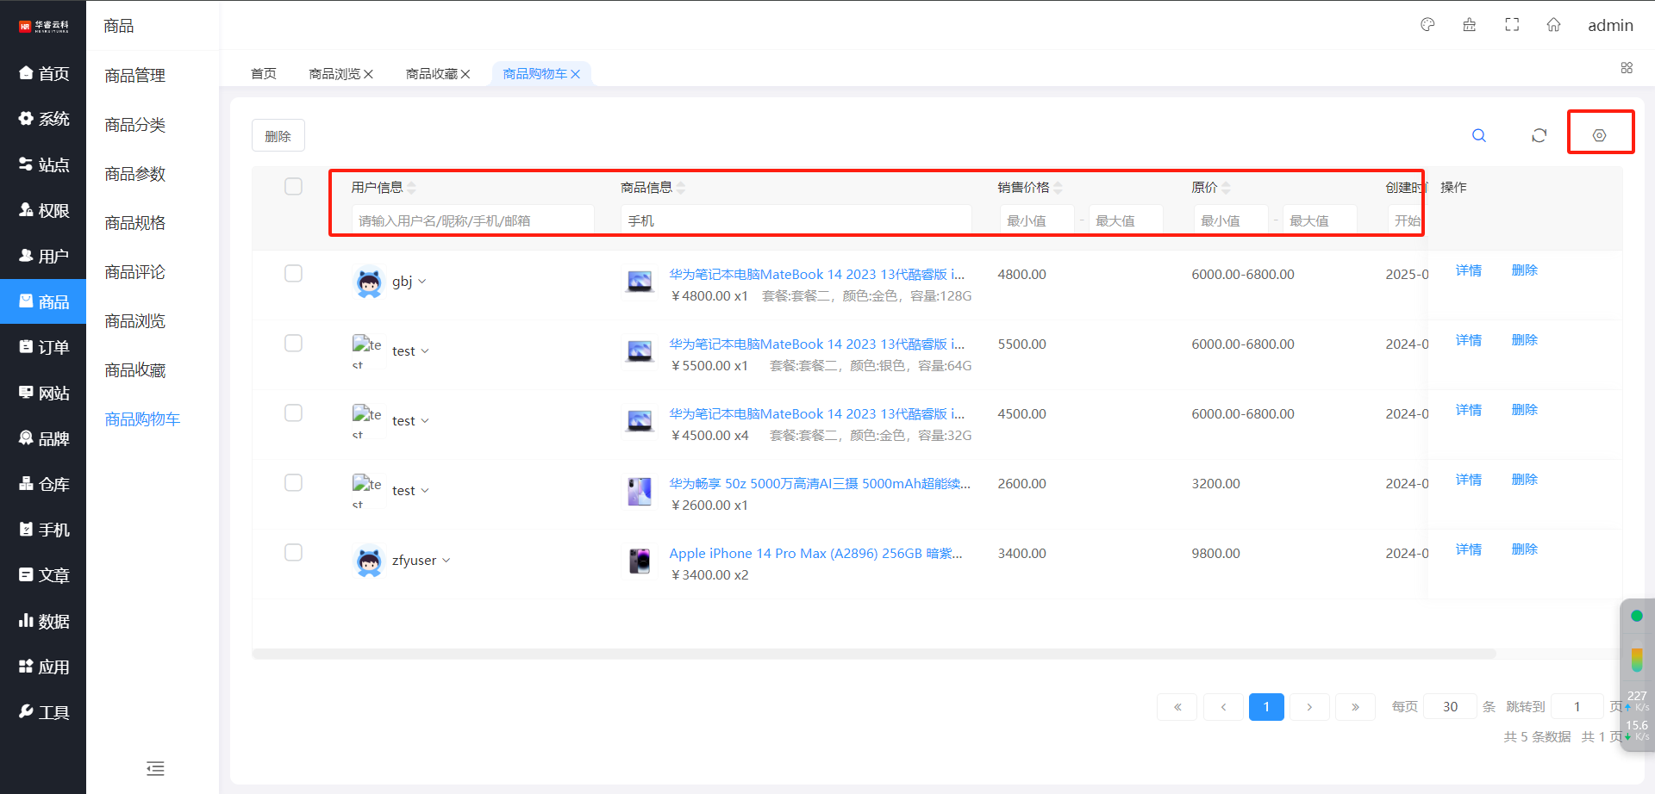
Task: Toggle fullscreen mode icon
Action: tap(1512, 25)
